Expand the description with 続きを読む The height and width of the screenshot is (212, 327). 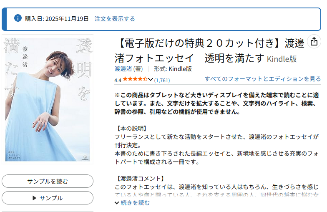pos(135,203)
